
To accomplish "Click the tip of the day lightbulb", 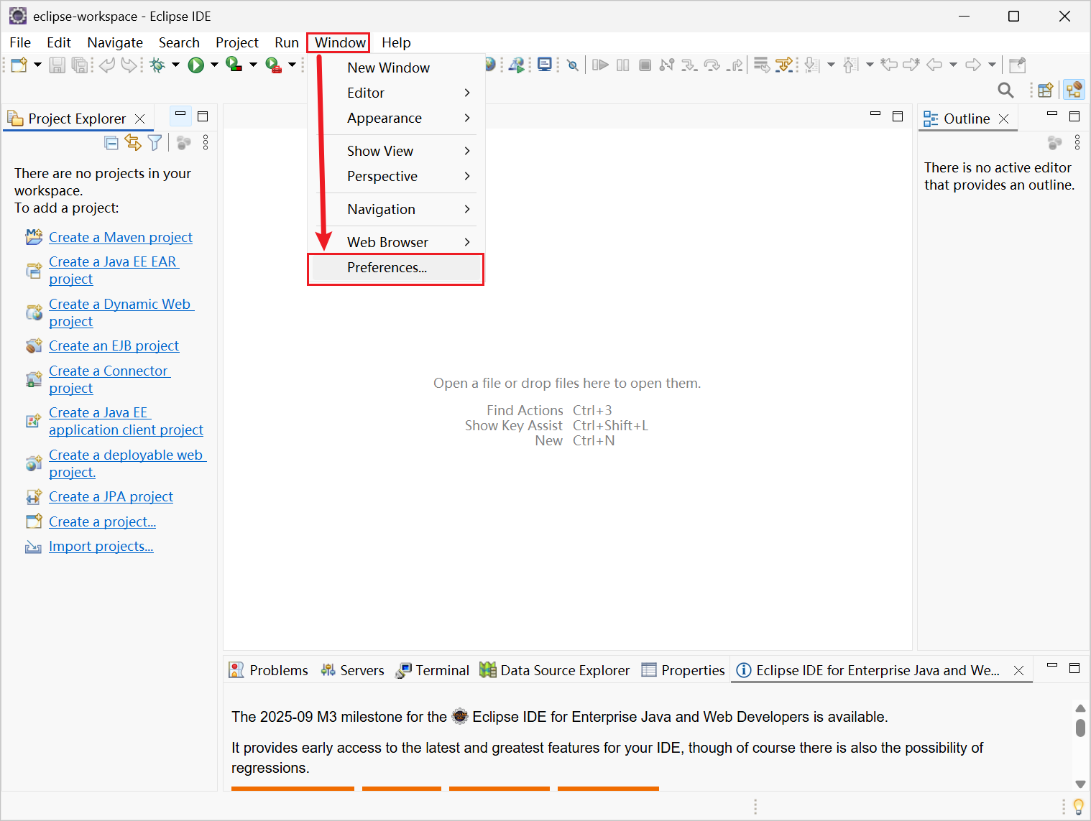I will tap(1078, 807).
